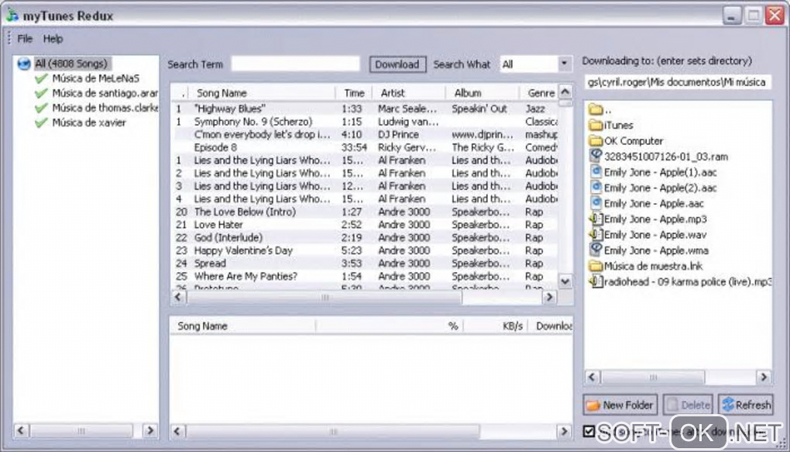Select the All (4808 Songs) globe icon

(24, 64)
